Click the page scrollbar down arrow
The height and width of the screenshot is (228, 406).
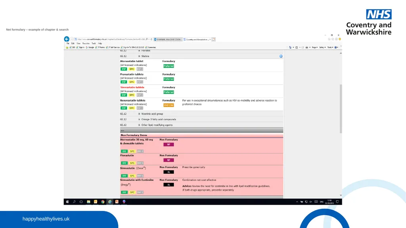(x=341, y=195)
